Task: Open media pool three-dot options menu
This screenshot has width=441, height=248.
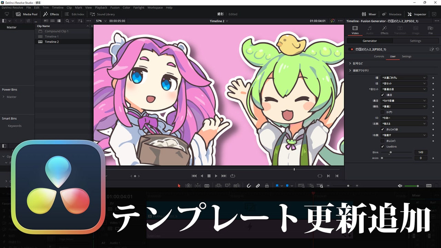Action: click(x=89, y=21)
